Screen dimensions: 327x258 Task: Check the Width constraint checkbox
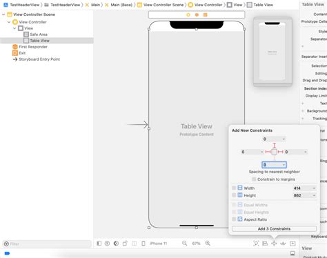click(x=234, y=188)
